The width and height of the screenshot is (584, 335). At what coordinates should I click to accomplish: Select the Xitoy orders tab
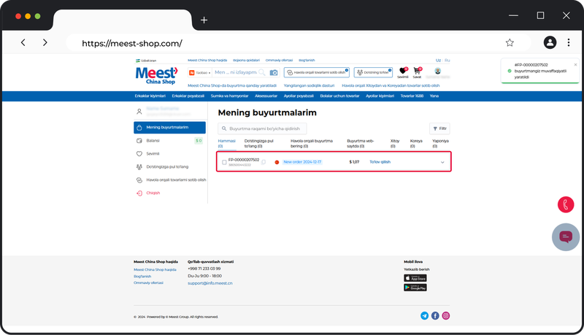(395, 142)
